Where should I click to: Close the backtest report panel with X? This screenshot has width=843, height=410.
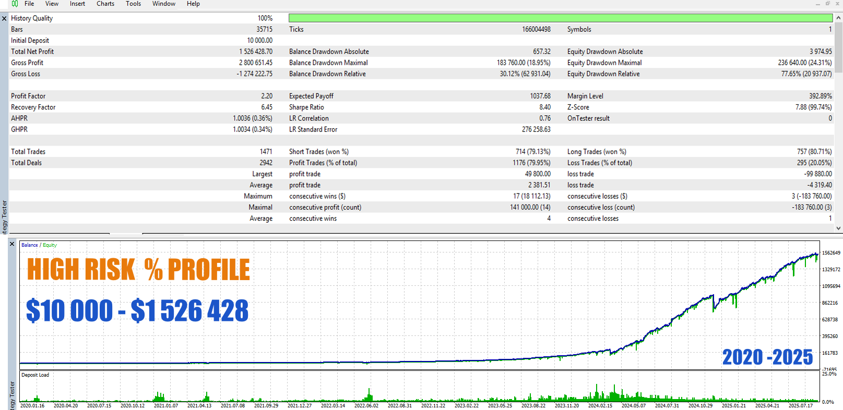click(x=4, y=18)
